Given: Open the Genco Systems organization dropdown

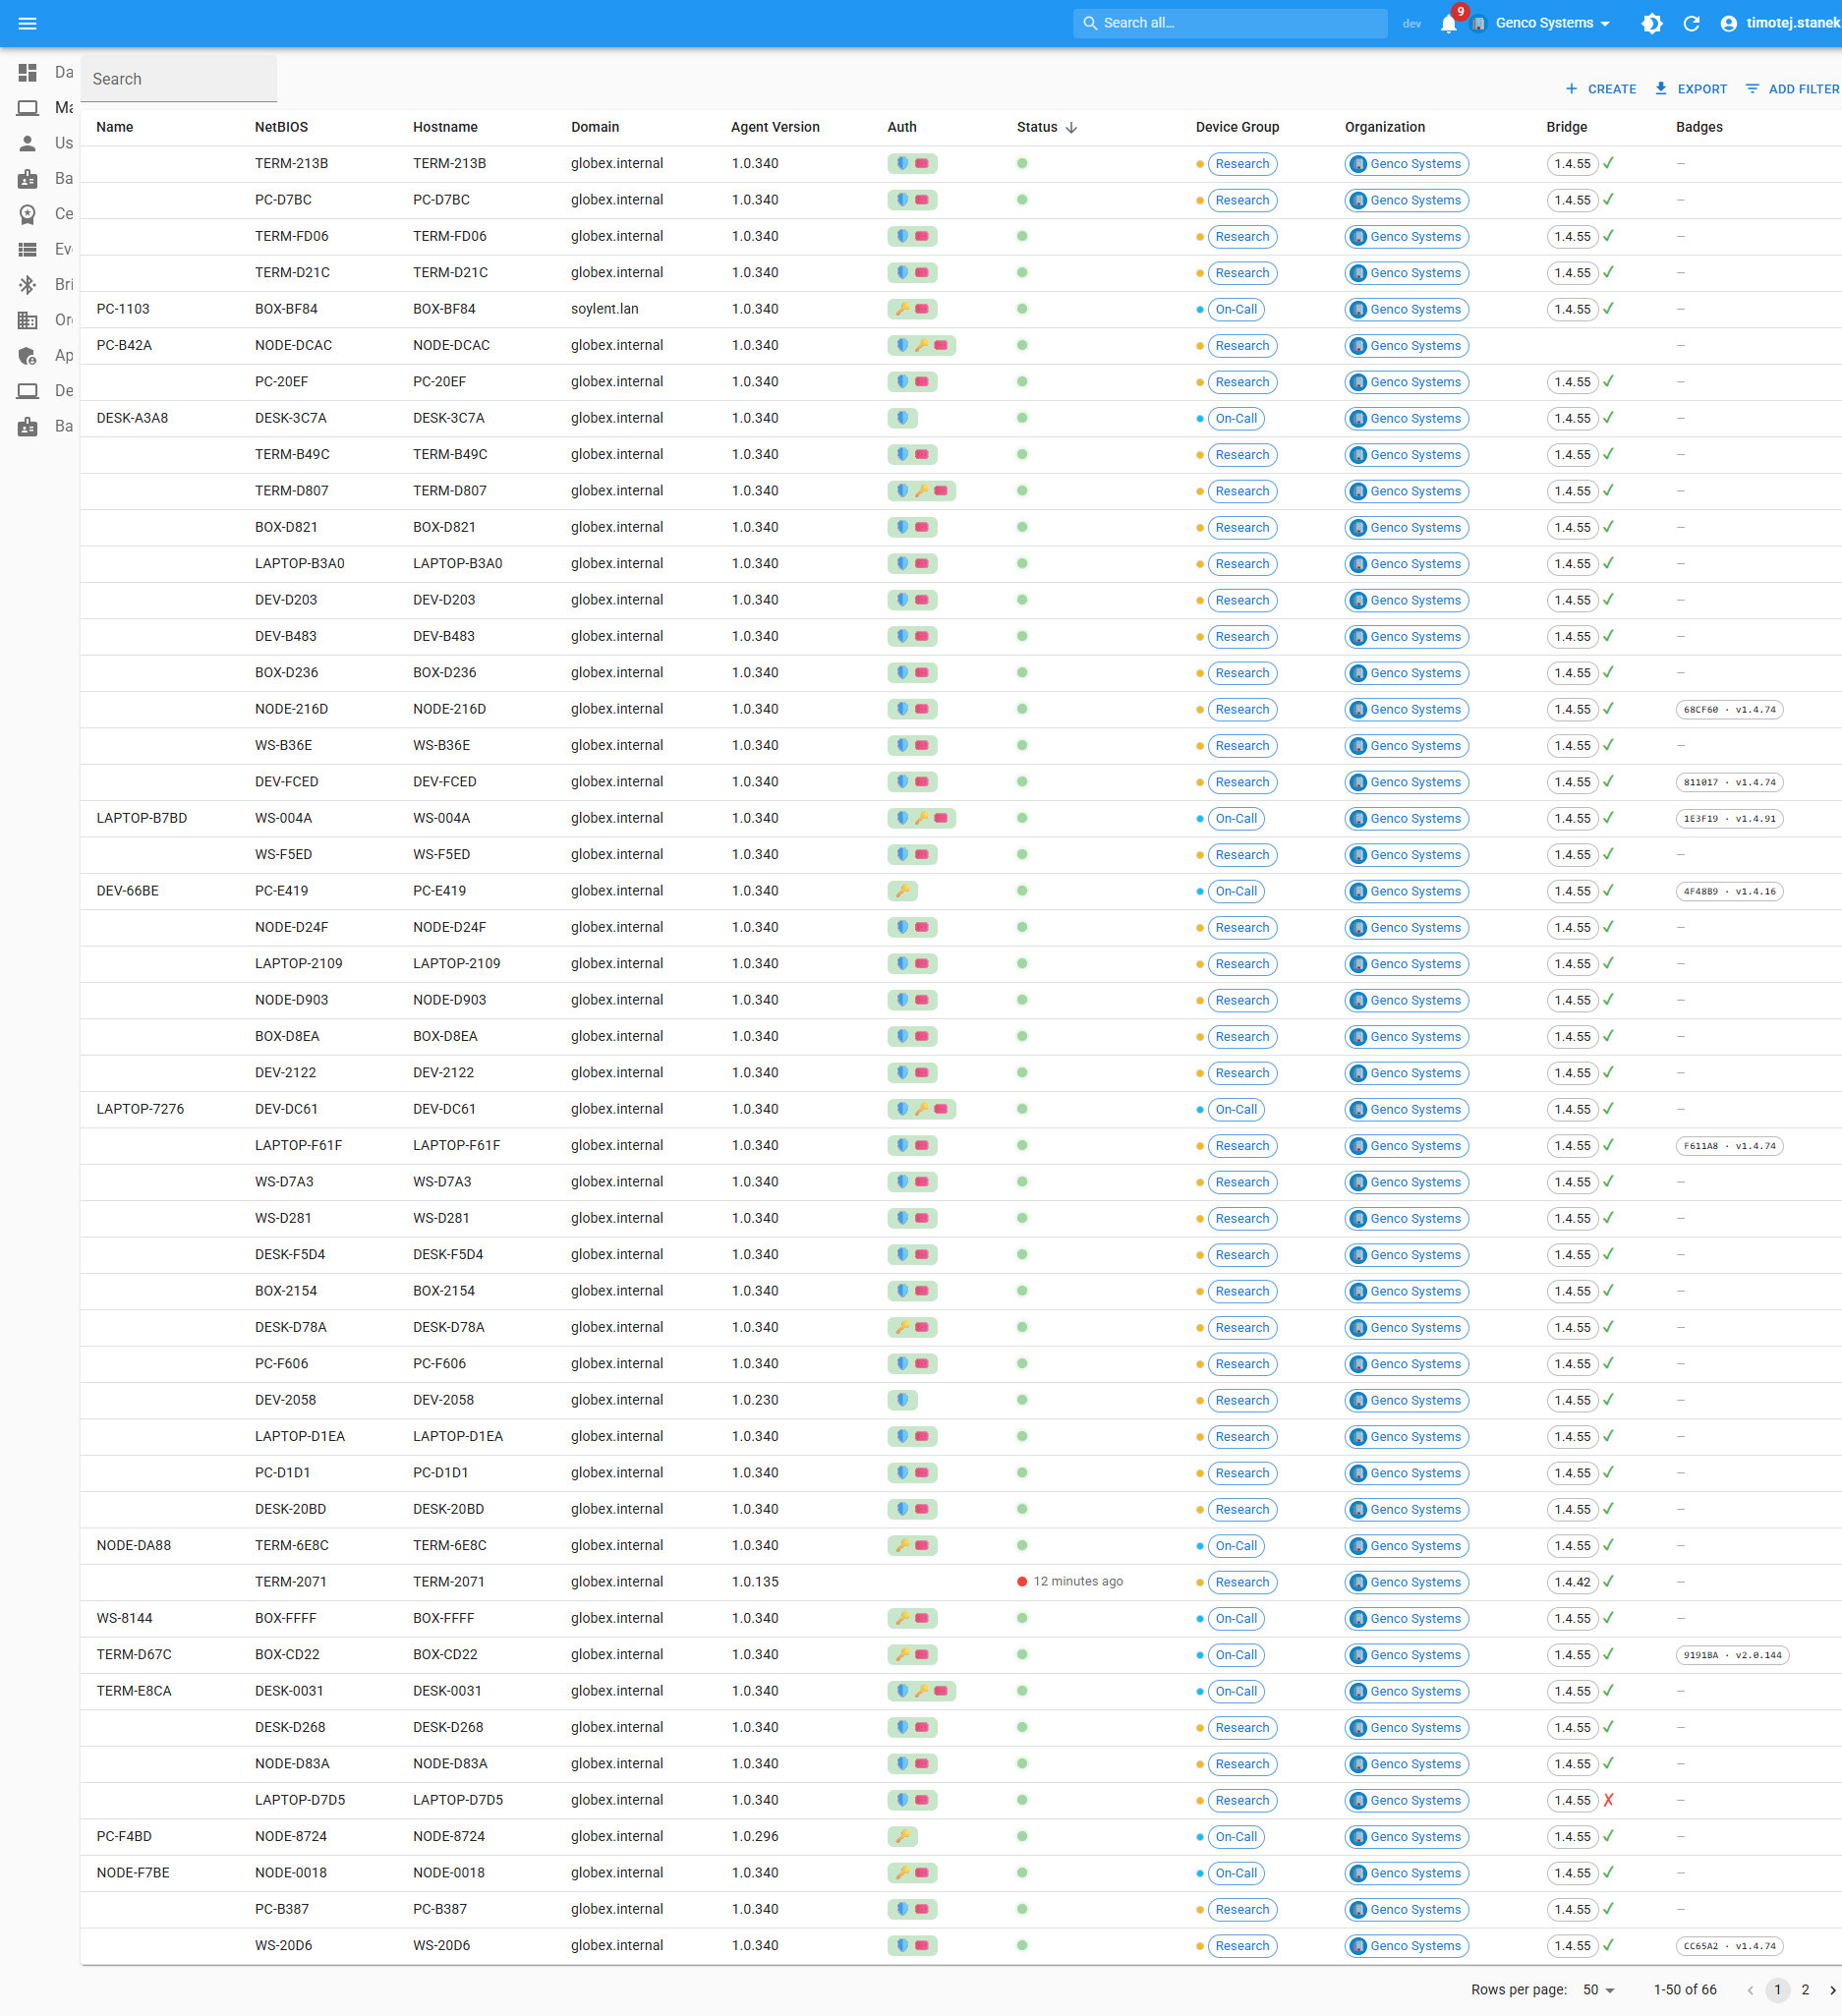Looking at the screenshot, I should 1552,23.
